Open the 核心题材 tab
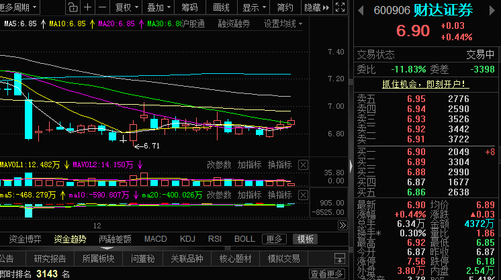The height and width of the screenshot is (280, 501). [236, 259]
